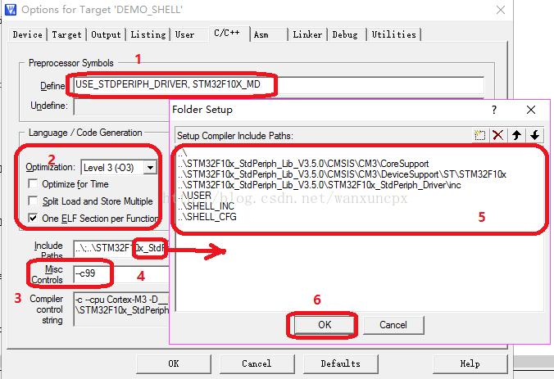This screenshot has width=554, height=379.
Task: Toggle Split Load and Store Multiple
Action: pyautogui.click(x=33, y=201)
